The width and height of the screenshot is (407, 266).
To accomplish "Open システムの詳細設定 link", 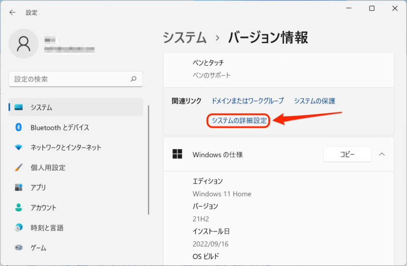I will 239,121.
